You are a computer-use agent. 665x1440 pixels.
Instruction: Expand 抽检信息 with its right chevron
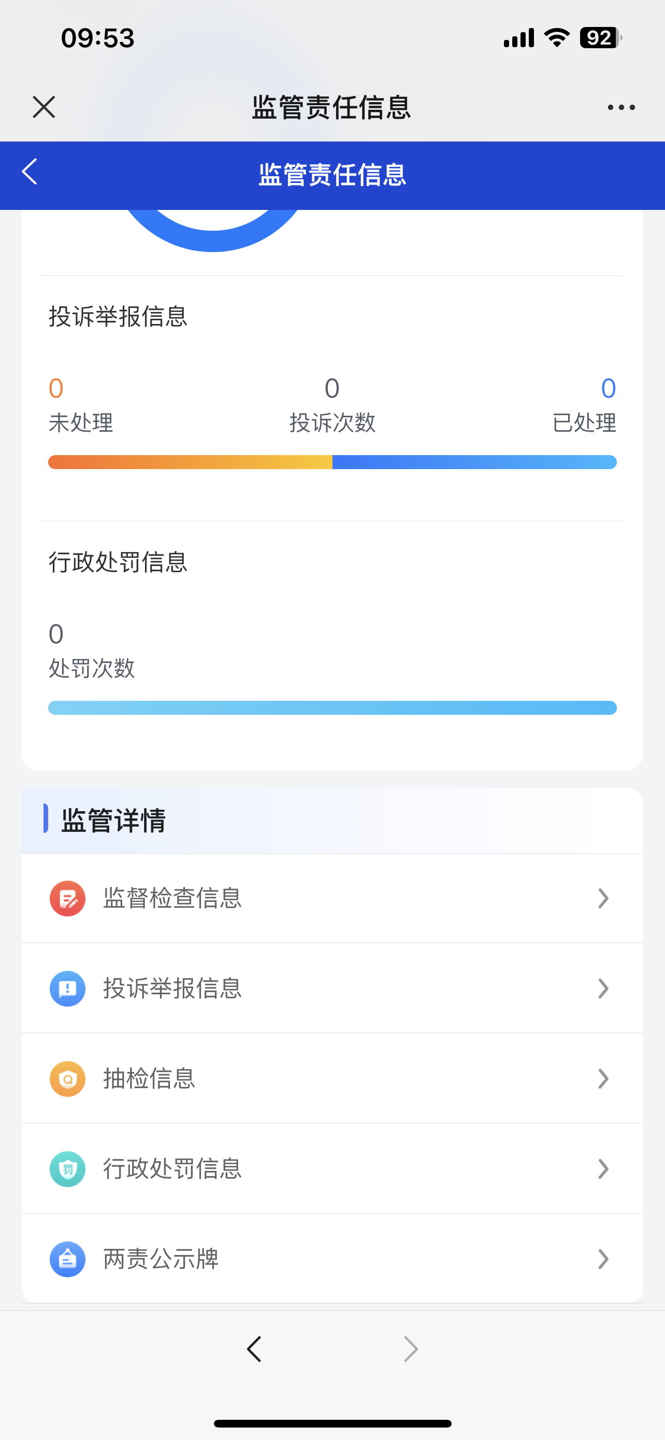(602, 1078)
